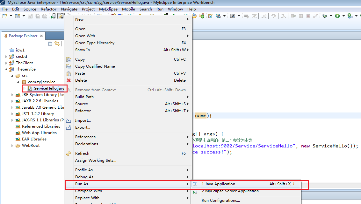Expand the ServiceHello.java node

tap(25, 88)
